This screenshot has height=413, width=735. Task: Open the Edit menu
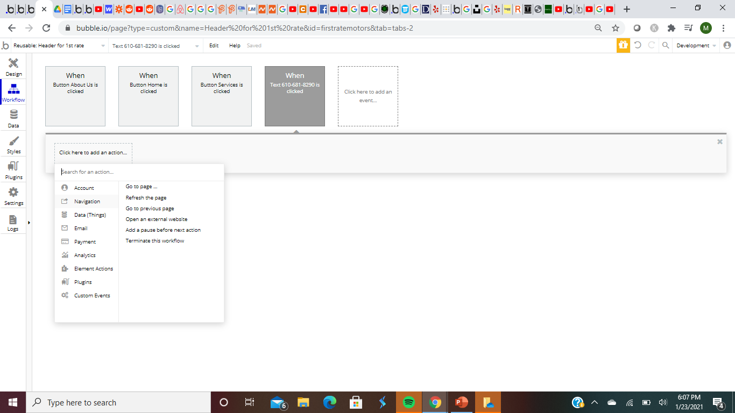tap(214, 46)
